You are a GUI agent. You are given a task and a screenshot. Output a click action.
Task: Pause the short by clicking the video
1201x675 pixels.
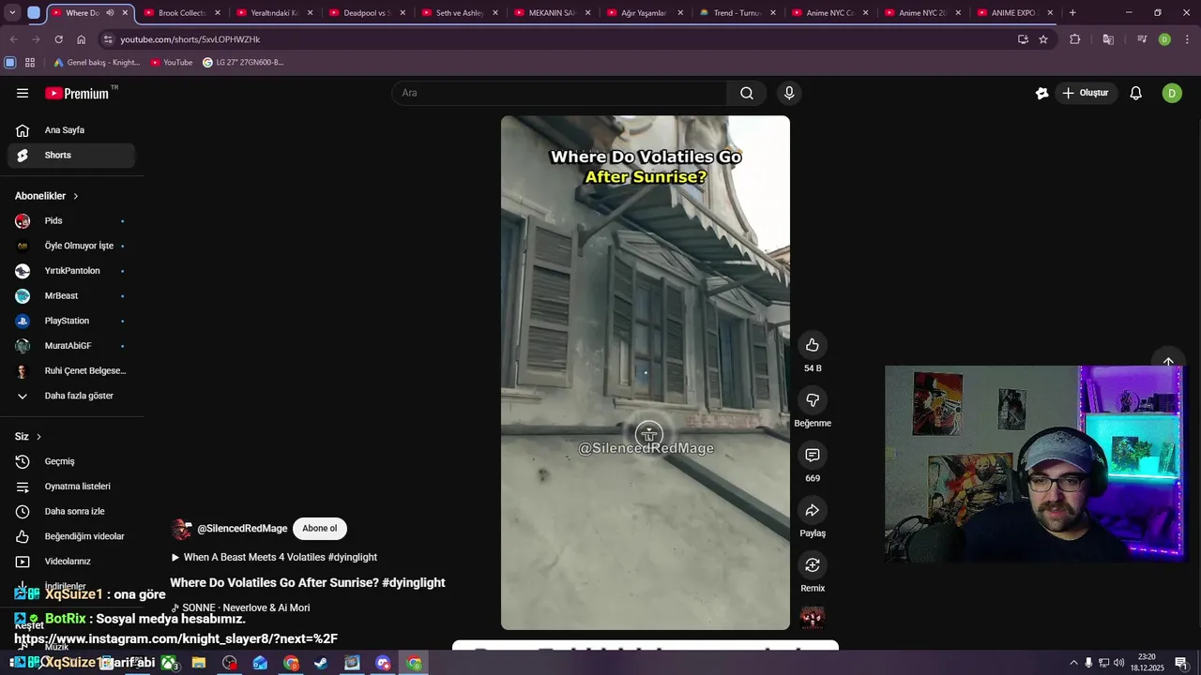pos(646,372)
